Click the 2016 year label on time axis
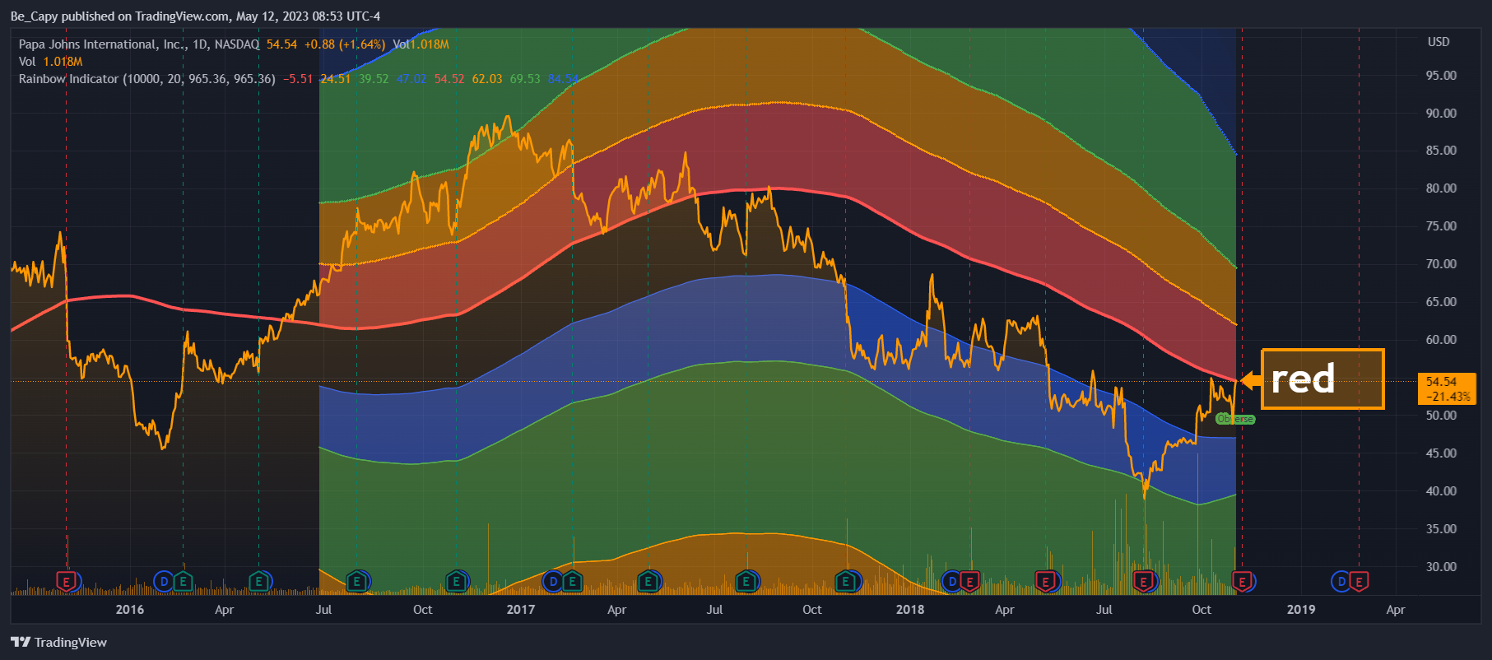 click(130, 610)
